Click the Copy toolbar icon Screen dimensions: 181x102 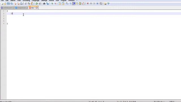pos(29,4)
